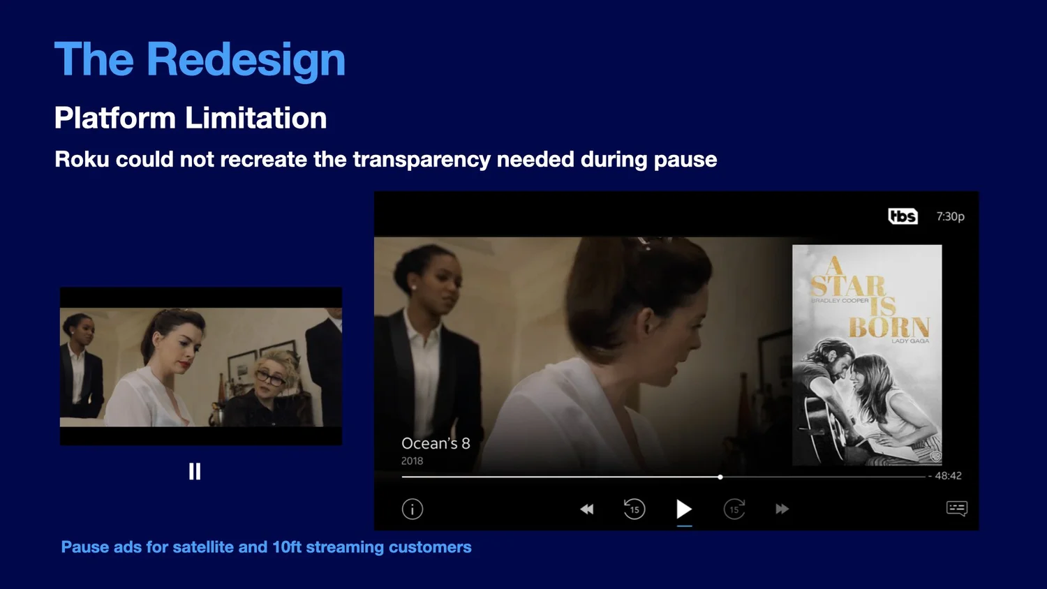1047x589 pixels.
Task: Skip back 15 seconds
Action: (634, 509)
